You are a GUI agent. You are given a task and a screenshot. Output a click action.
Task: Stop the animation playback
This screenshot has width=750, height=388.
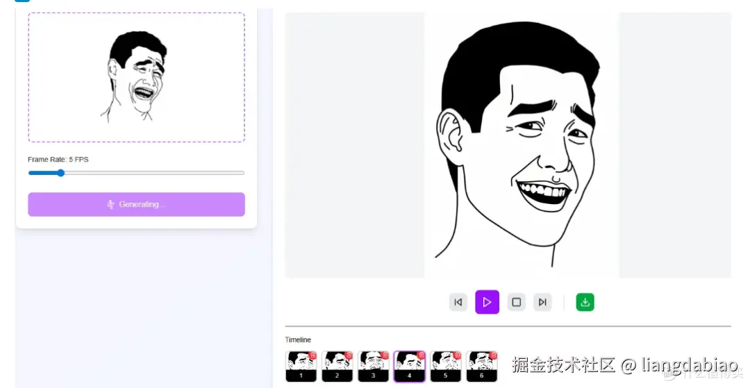pyautogui.click(x=516, y=302)
